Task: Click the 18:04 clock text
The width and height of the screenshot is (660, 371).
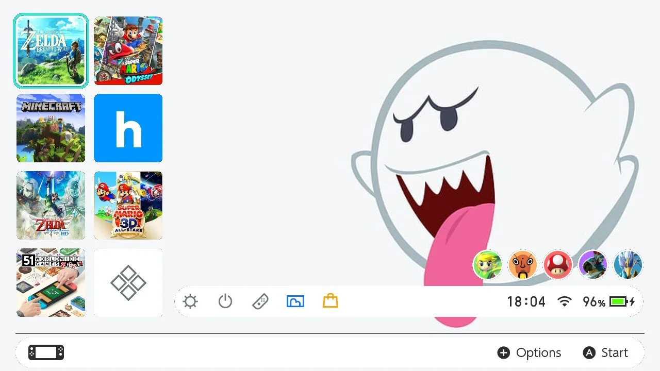Action: coord(526,302)
